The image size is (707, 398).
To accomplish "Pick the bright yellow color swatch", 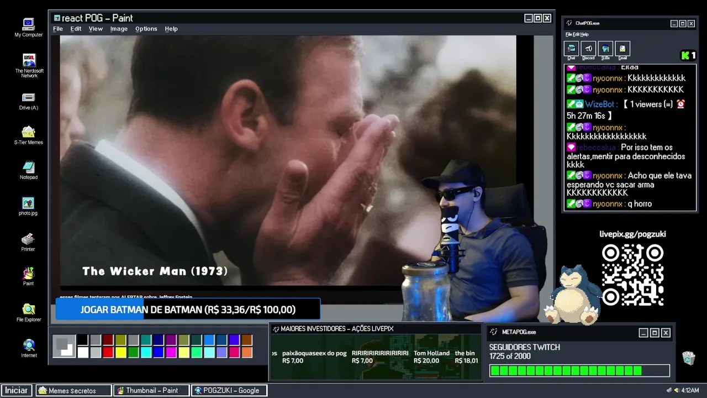I will 120,352.
